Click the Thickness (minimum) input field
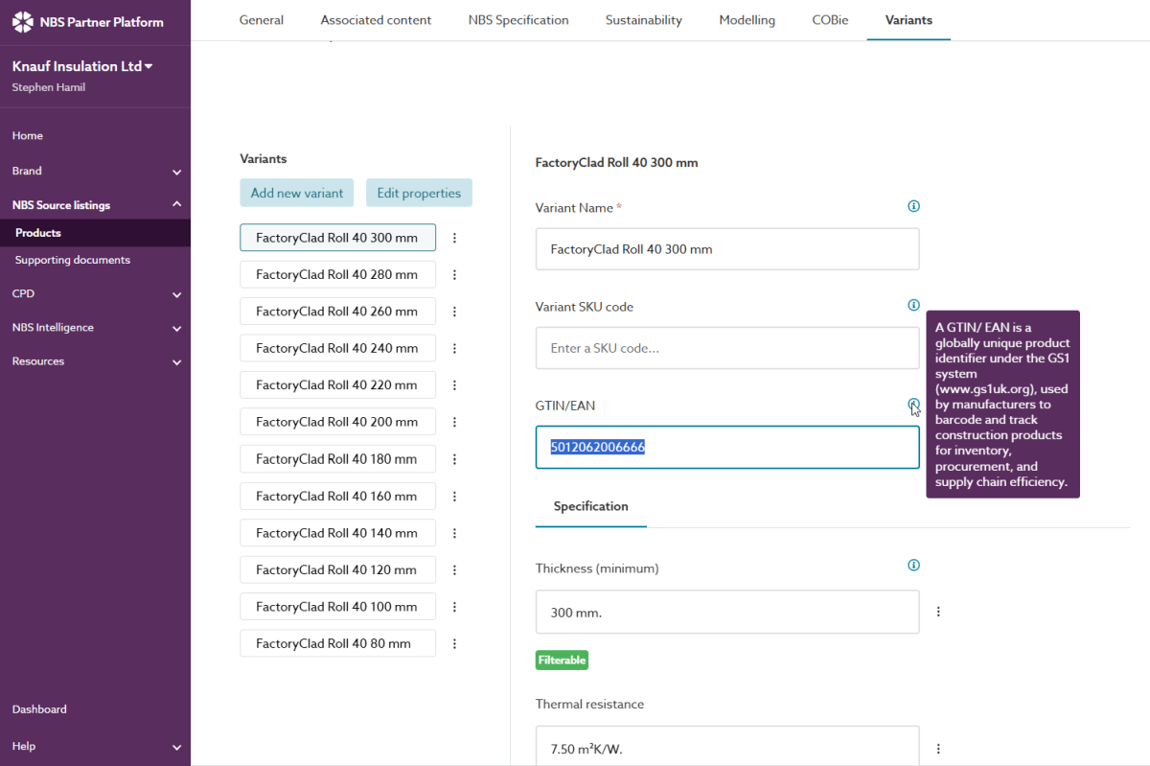The image size is (1150, 766). point(727,612)
